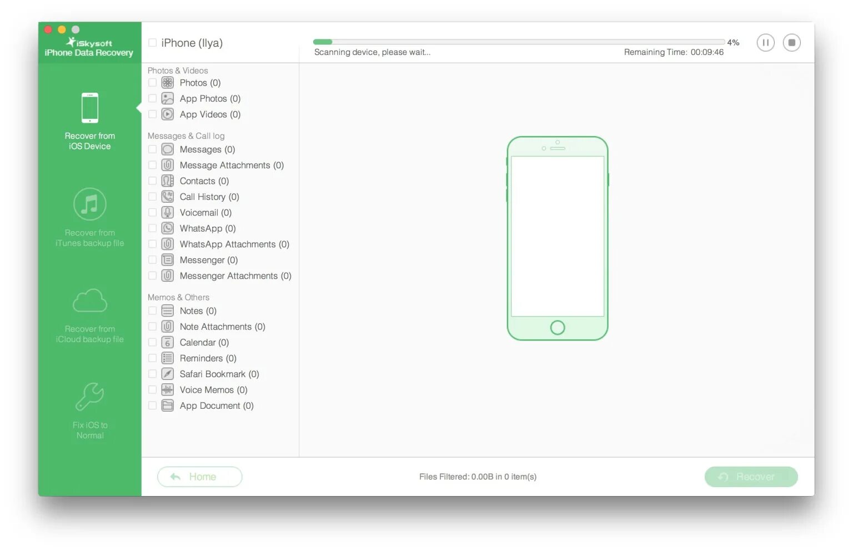Image resolution: width=853 pixels, height=551 pixels.
Task: Click 'Files Filtered: 0.00B in 0 item(s)' status text
Action: 478,477
